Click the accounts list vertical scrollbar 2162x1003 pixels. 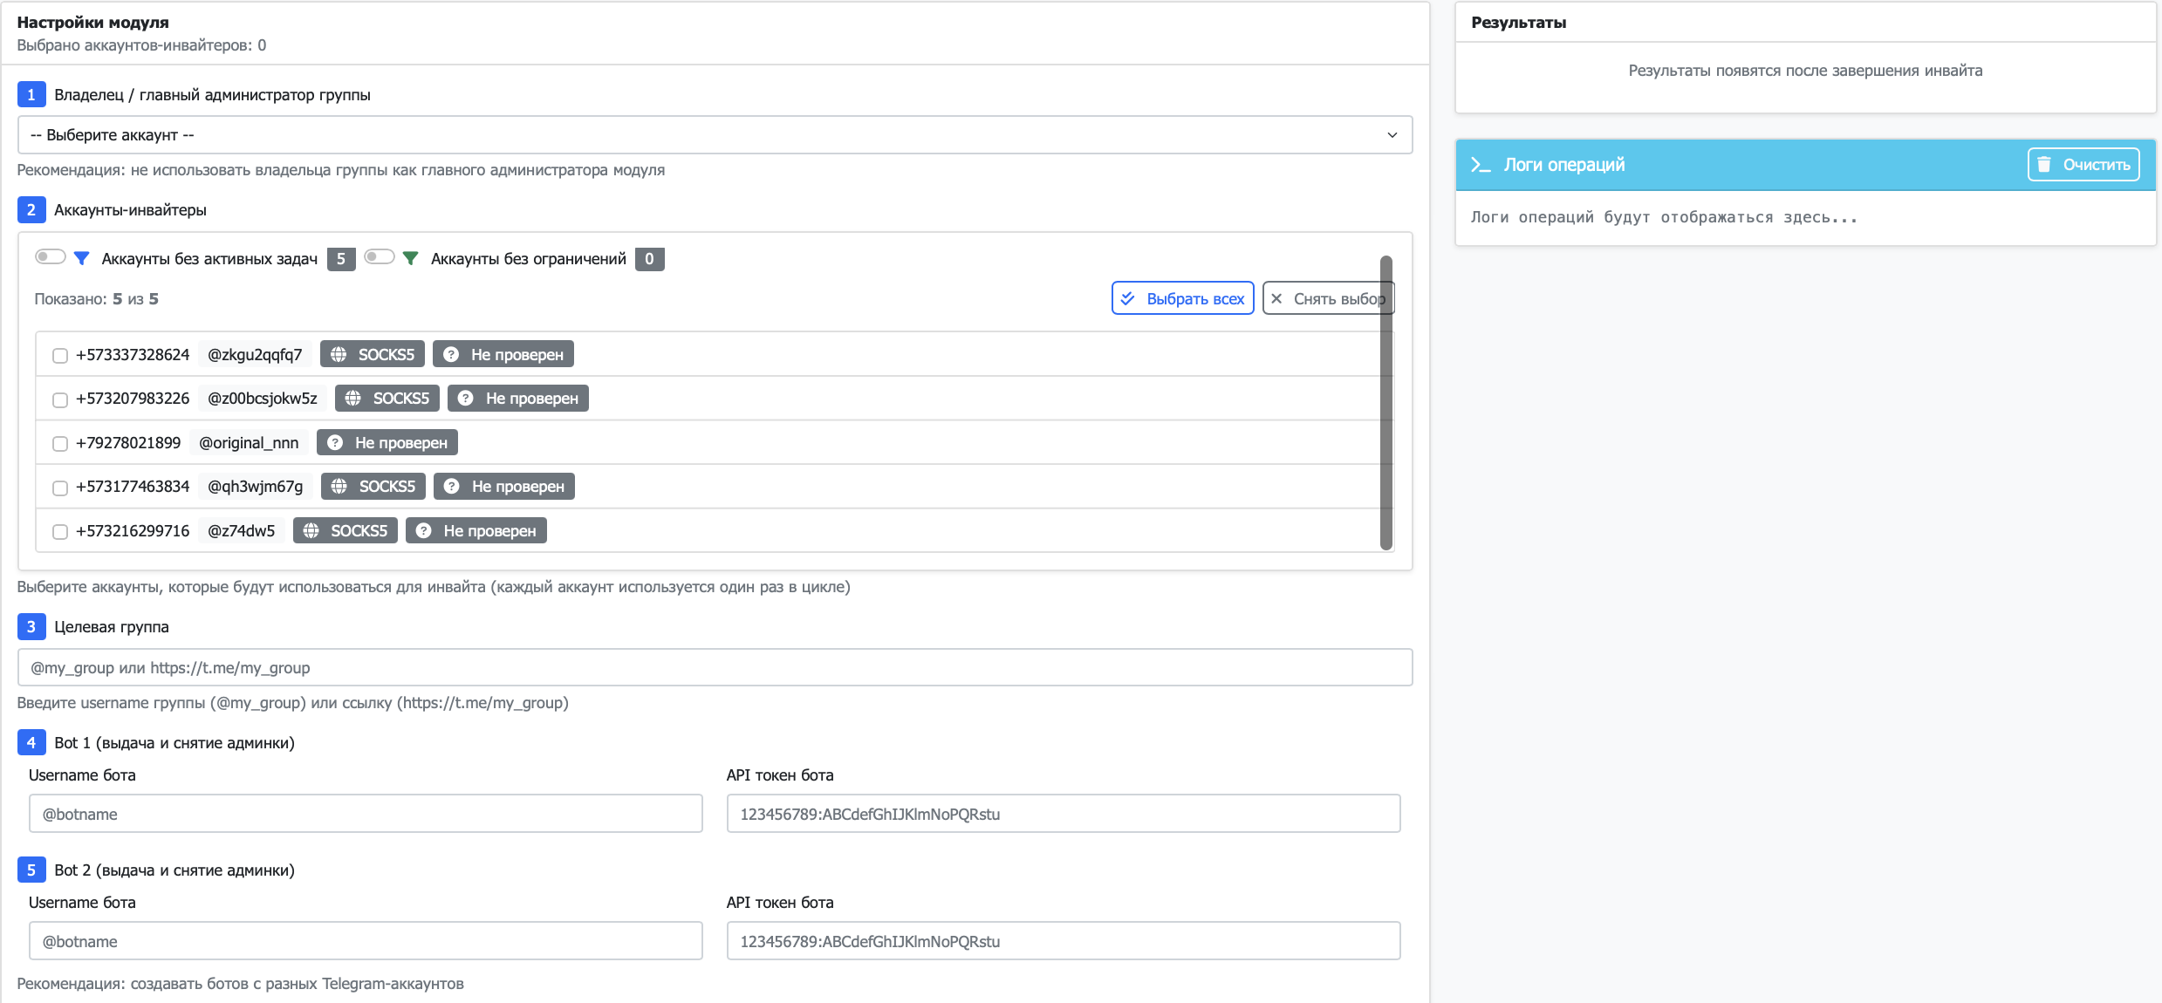point(1385,401)
